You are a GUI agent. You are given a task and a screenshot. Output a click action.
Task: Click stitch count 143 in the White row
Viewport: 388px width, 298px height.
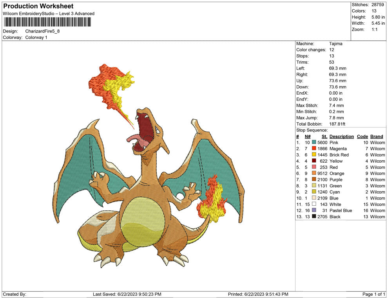tap(324, 204)
